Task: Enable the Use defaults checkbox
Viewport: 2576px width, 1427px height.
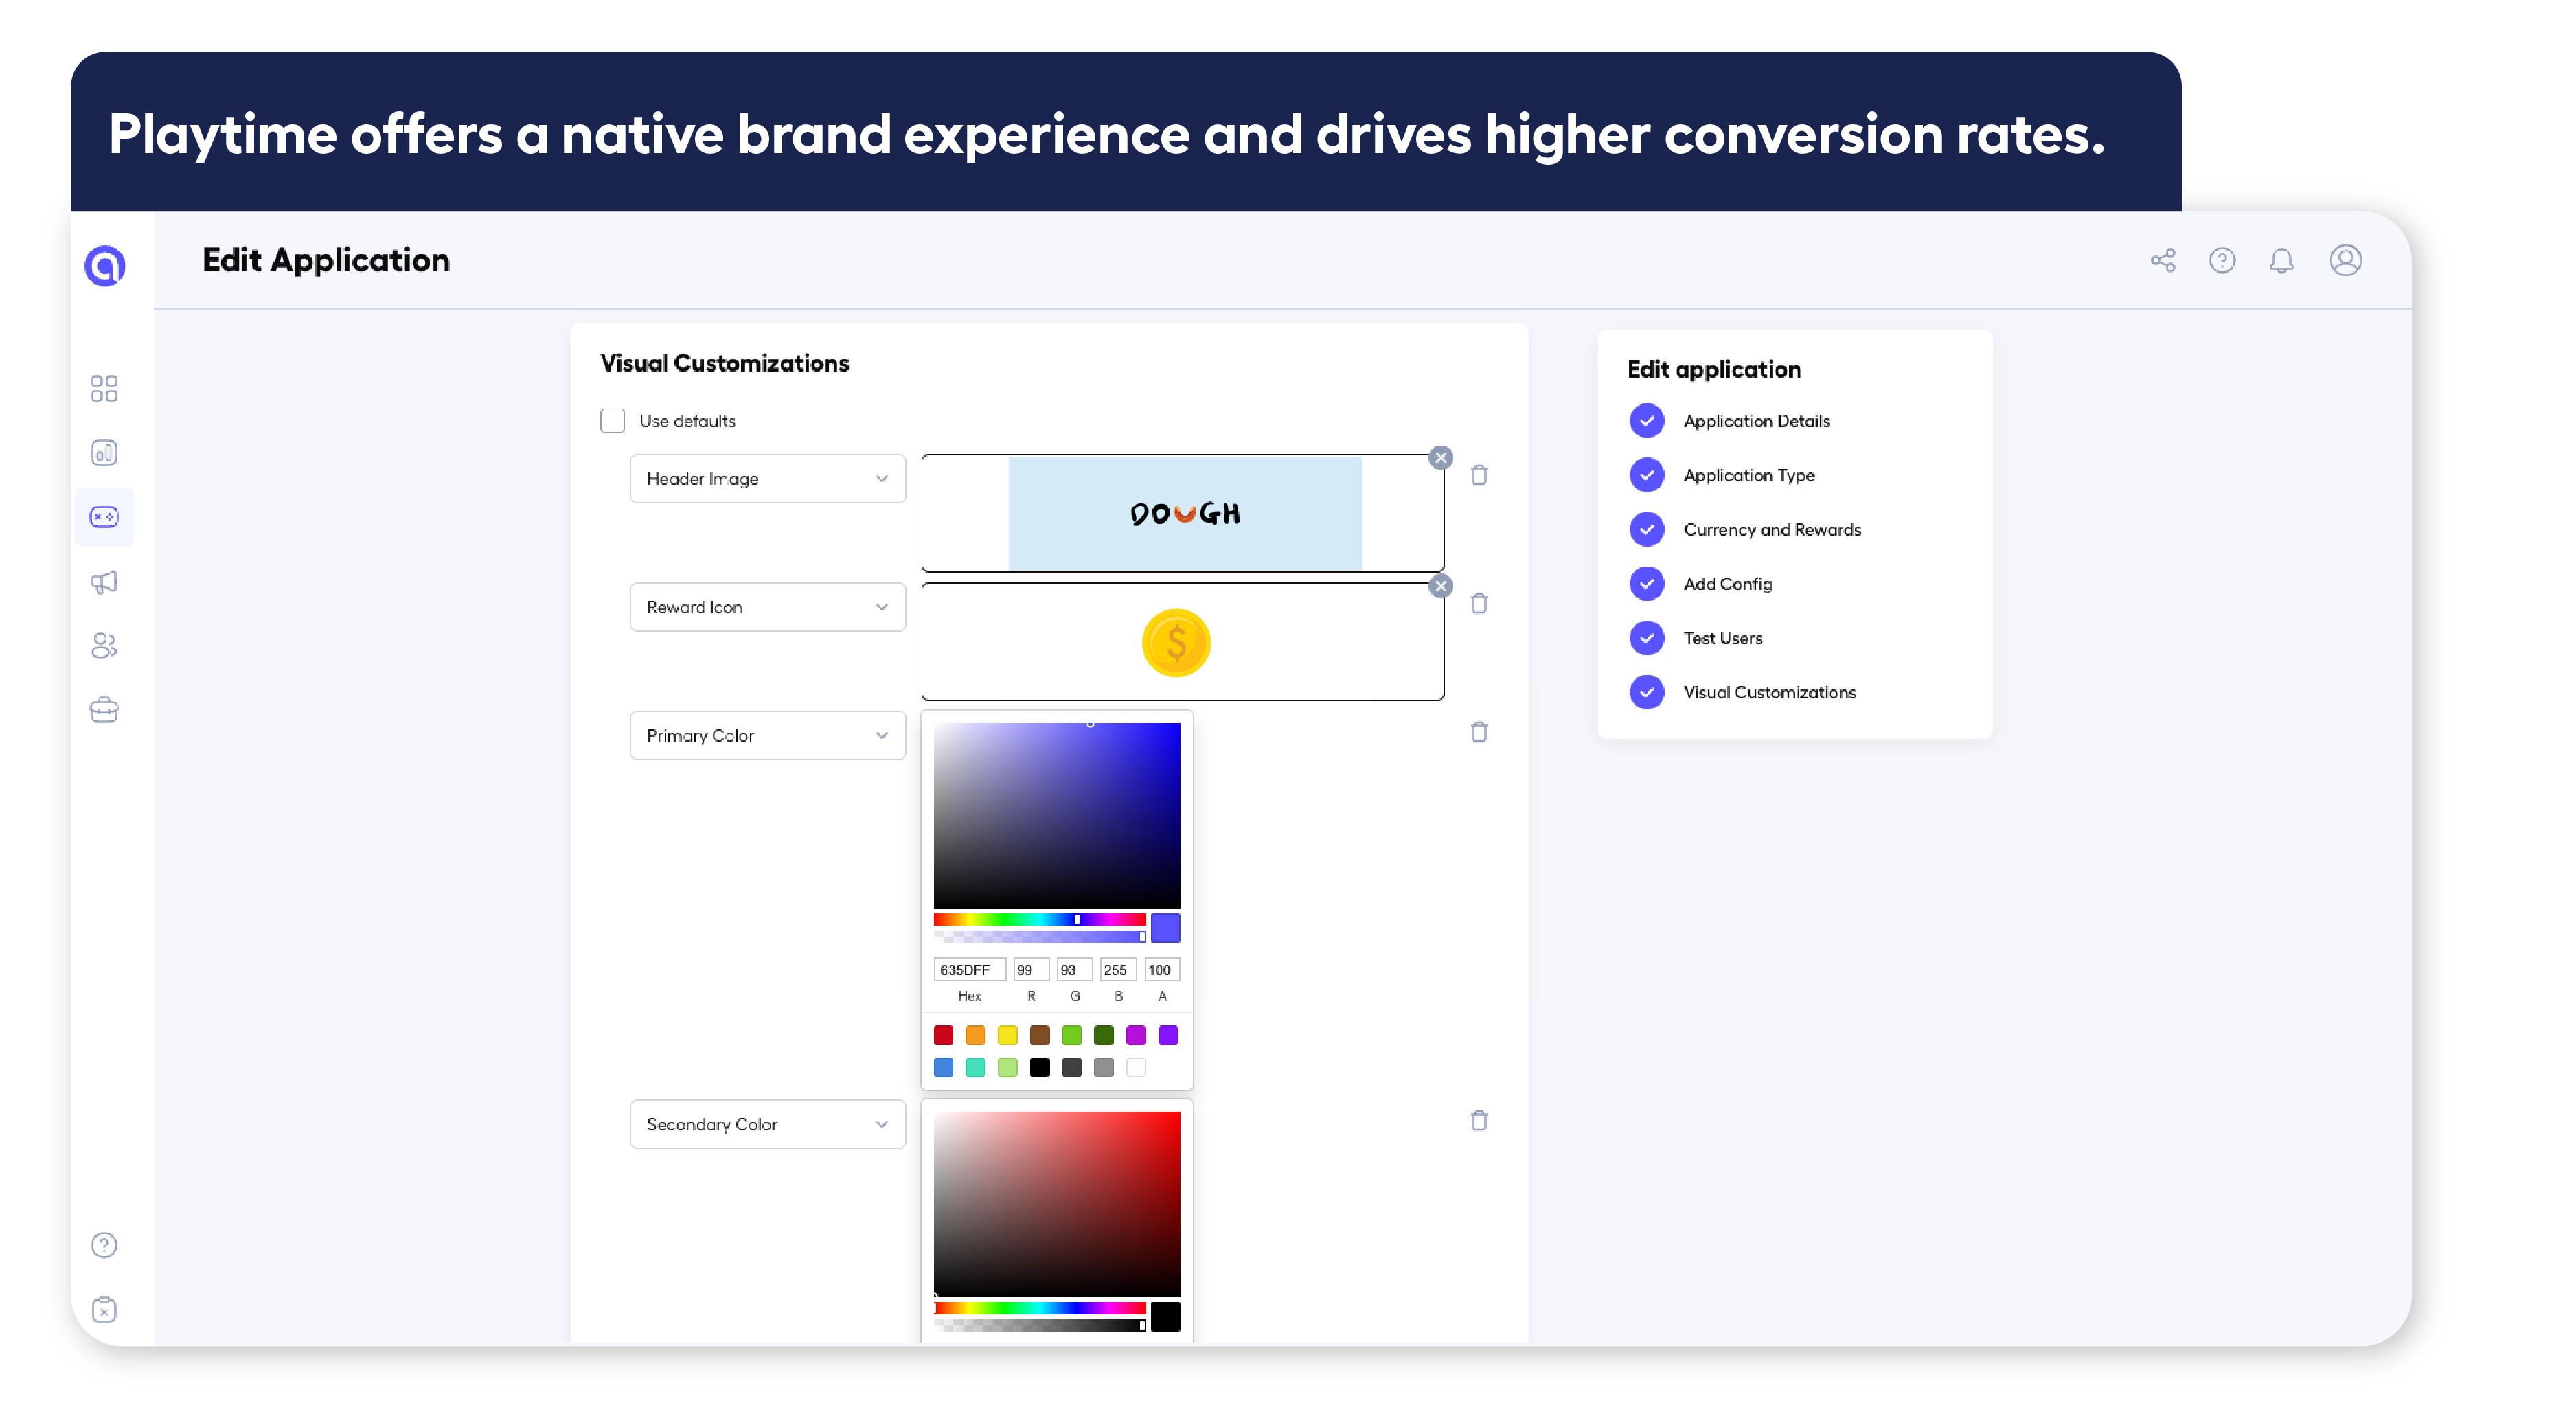Action: [612, 420]
